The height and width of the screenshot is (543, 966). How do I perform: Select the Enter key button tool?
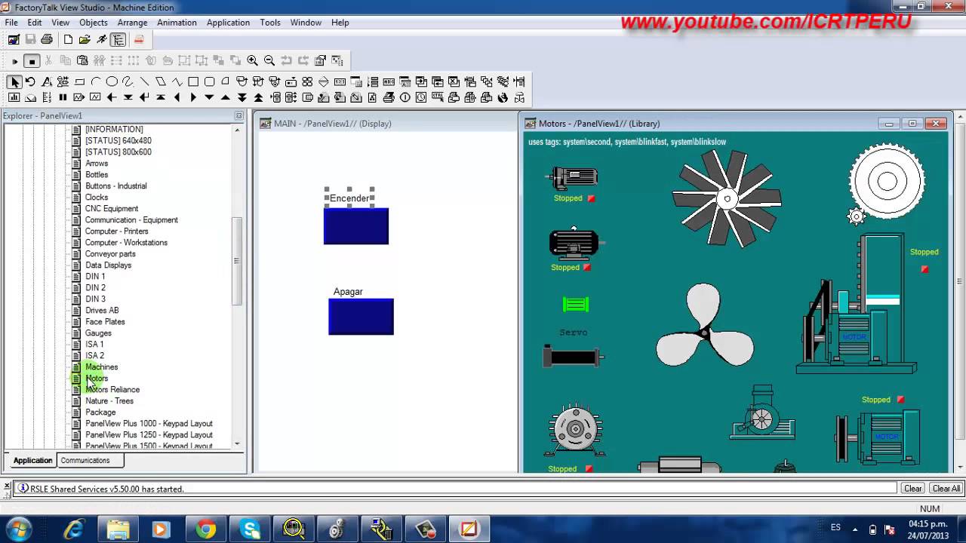144,97
